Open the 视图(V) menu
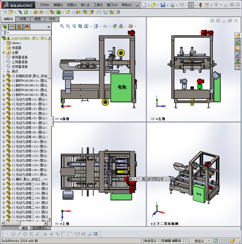The width and height of the screenshot is (242, 244). pos(72,5)
